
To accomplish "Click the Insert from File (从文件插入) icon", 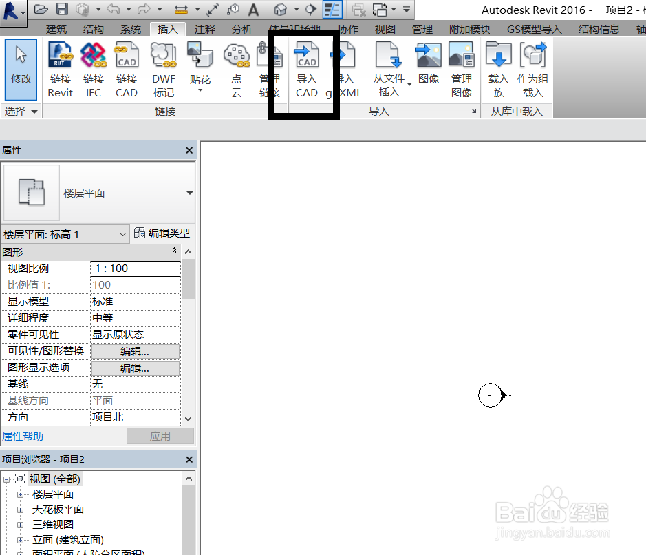I will click(x=389, y=70).
